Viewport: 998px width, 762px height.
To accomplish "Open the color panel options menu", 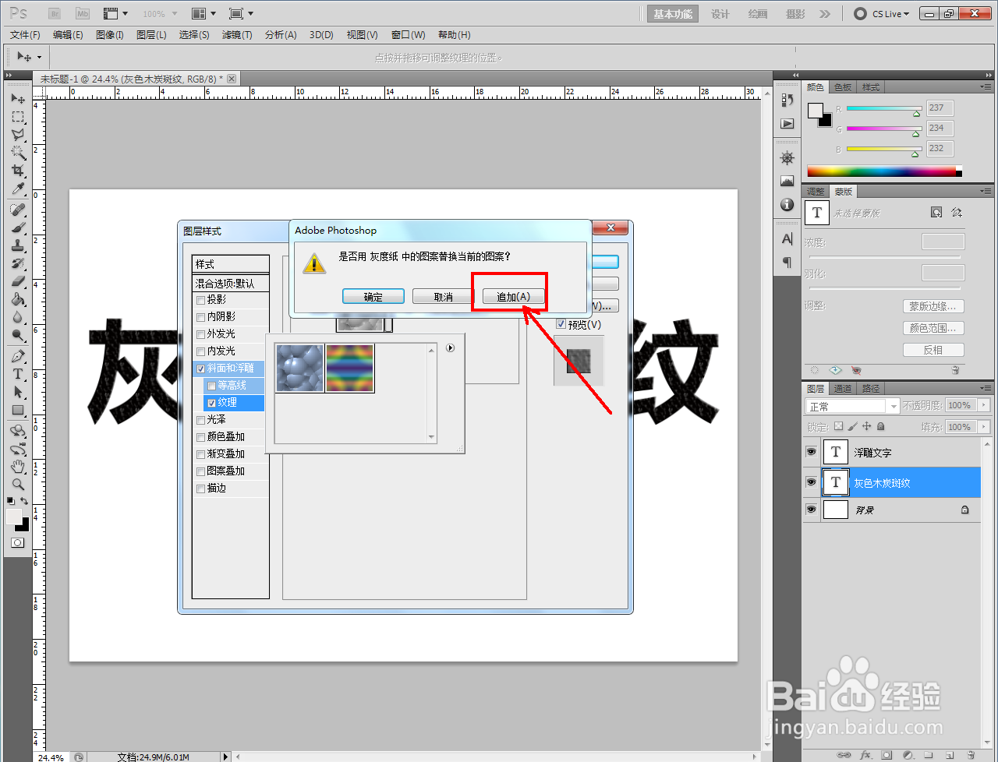I will click(x=986, y=86).
